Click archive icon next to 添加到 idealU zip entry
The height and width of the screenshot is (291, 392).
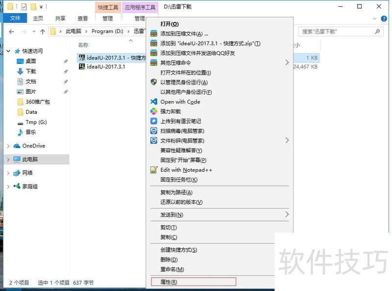tap(154, 43)
